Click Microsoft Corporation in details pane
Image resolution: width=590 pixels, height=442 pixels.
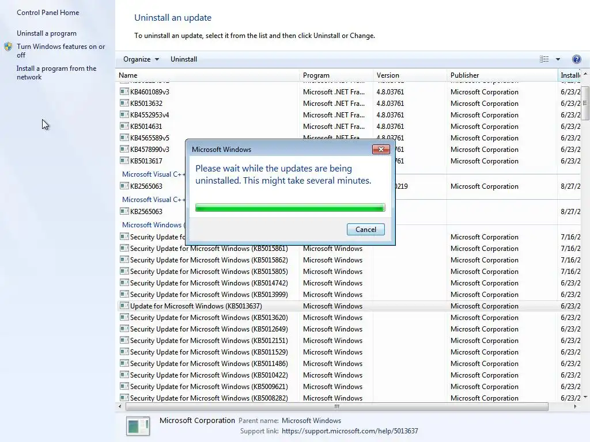197,420
